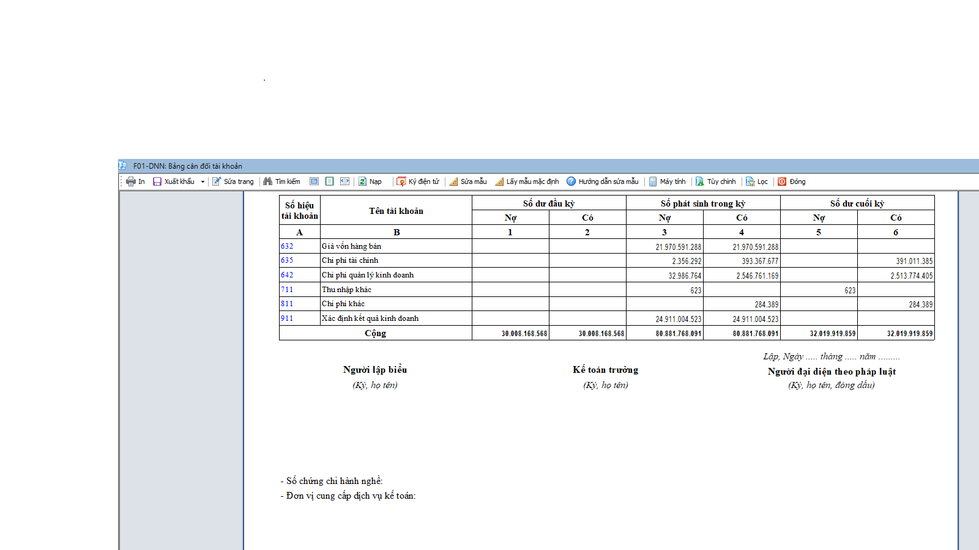Click Ký điện tử to sign electronically
The image size is (979, 550).
pyautogui.click(x=418, y=182)
